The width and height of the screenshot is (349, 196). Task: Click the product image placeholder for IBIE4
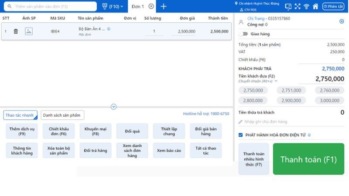28,31
